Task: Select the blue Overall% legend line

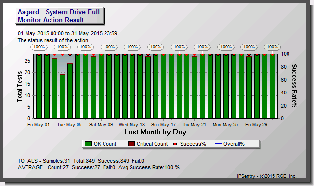Action: (x=218, y=144)
